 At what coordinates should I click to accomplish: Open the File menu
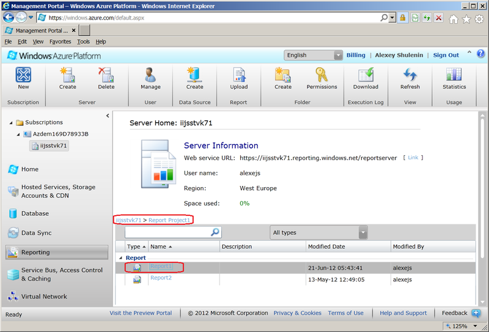pyautogui.click(x=8, y=42)
